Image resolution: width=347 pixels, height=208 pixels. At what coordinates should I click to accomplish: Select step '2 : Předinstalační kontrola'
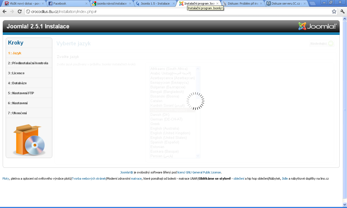coord(29,63)
